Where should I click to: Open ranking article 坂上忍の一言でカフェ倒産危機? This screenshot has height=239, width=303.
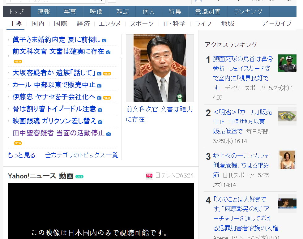[x=241, y=160]
